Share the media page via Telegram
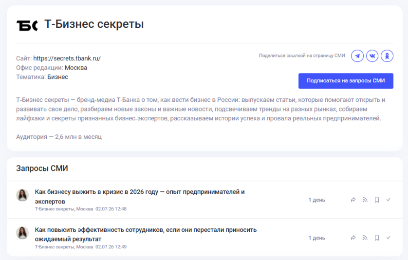The image size is (408, 260). (357, 56)
